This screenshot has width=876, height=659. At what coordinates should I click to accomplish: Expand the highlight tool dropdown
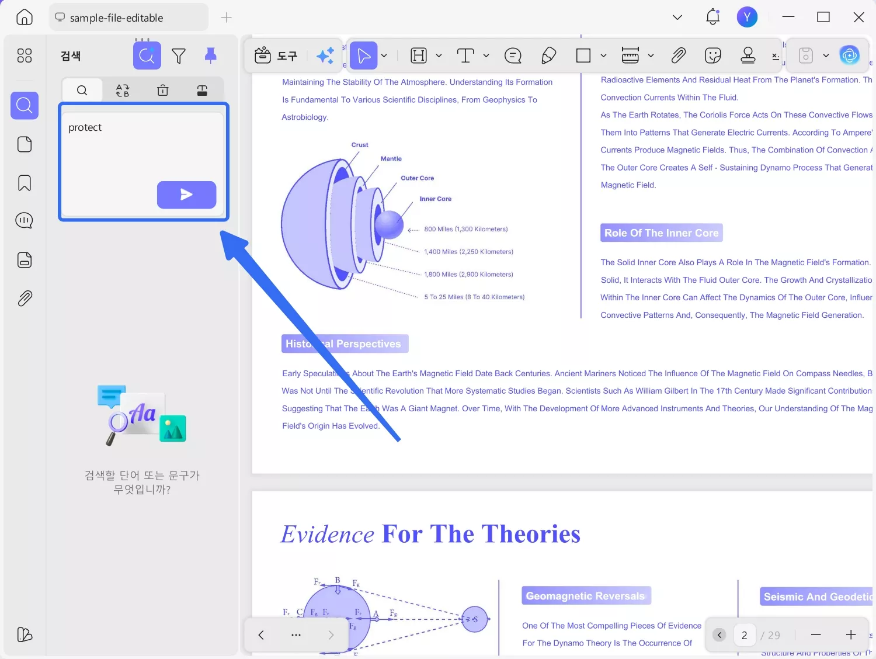(x=439, y=56)
